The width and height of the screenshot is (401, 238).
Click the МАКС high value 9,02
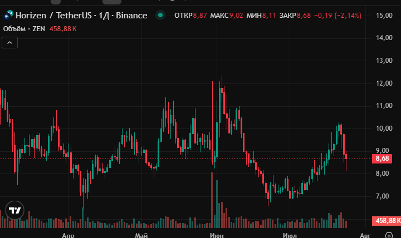(x=236, y=16)
